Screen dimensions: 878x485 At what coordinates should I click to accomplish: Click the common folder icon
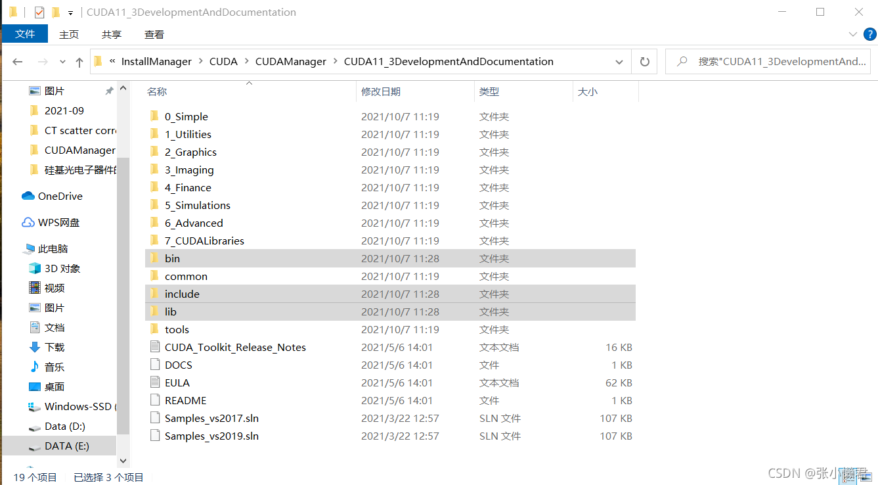(x=154, y=276)
